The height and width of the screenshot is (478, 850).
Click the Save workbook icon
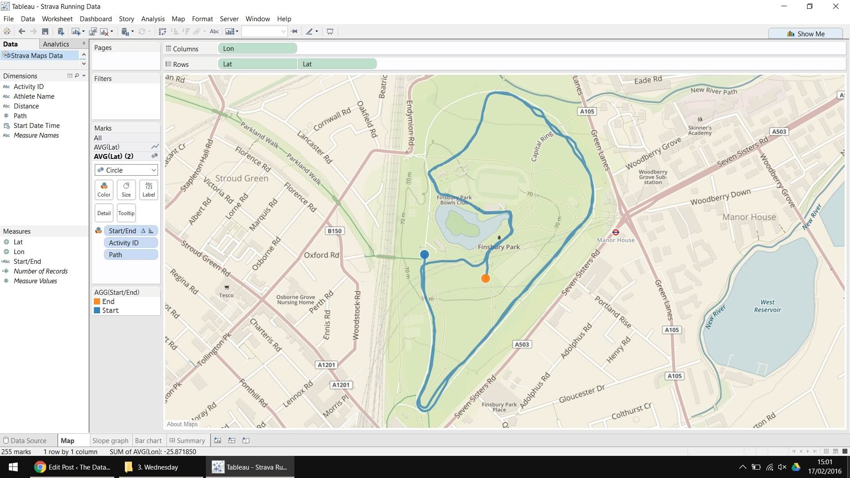coord(45,31)
